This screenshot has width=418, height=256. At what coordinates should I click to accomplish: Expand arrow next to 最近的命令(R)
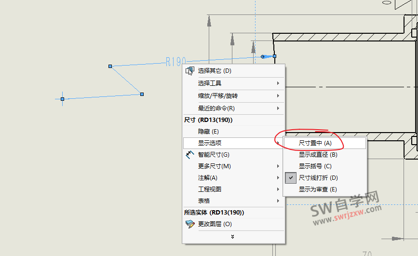point(278,108)
